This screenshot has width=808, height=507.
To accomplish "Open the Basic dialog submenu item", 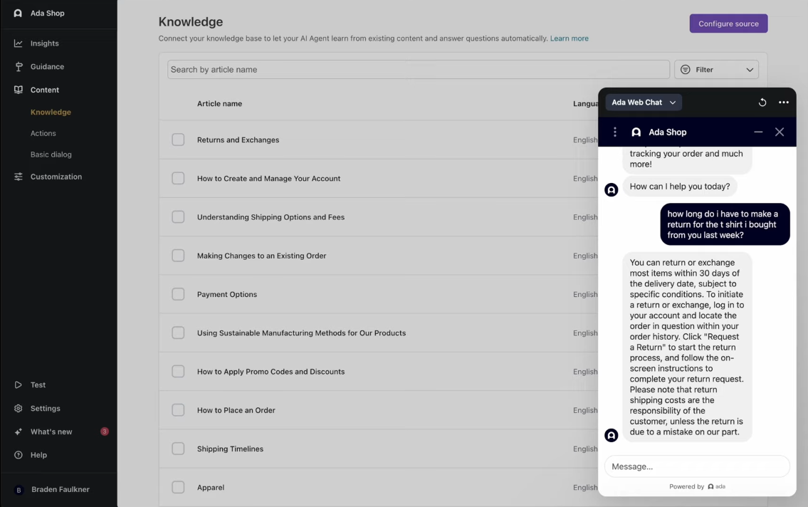I will (x=51, y=154).
